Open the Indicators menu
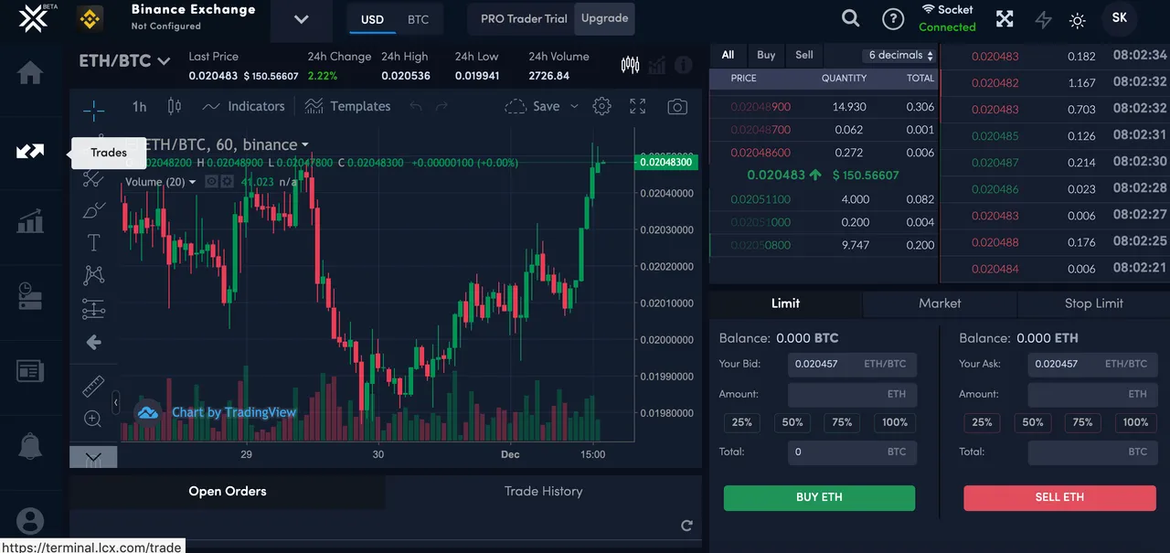This screenshot has height=553, width=1170. (x=243, y=106)
